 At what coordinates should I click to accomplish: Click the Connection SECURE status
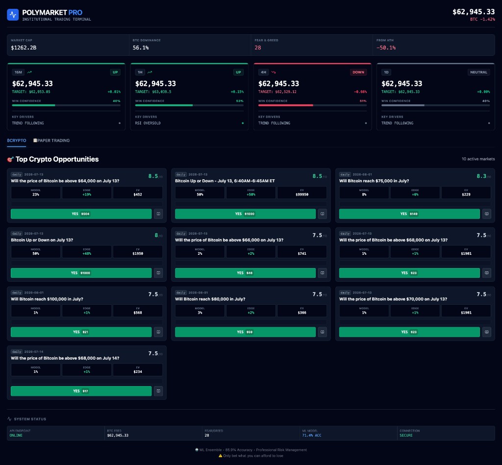406,435
